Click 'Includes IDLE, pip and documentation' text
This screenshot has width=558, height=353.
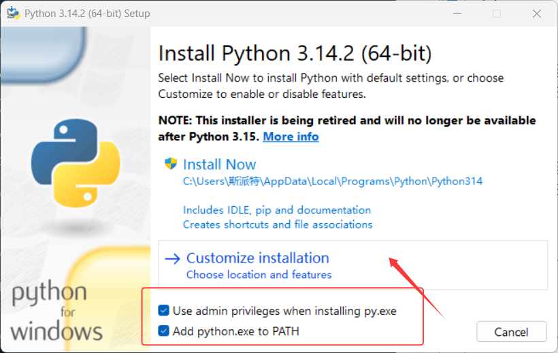[277, 210]
